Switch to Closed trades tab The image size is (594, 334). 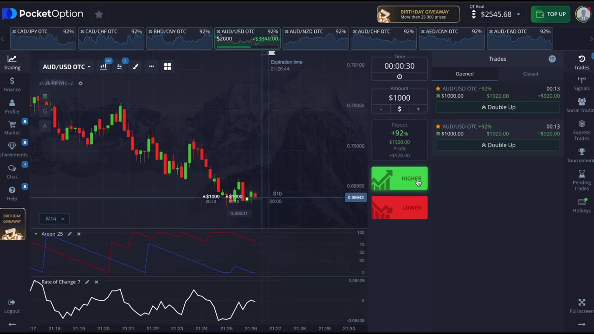530,74
